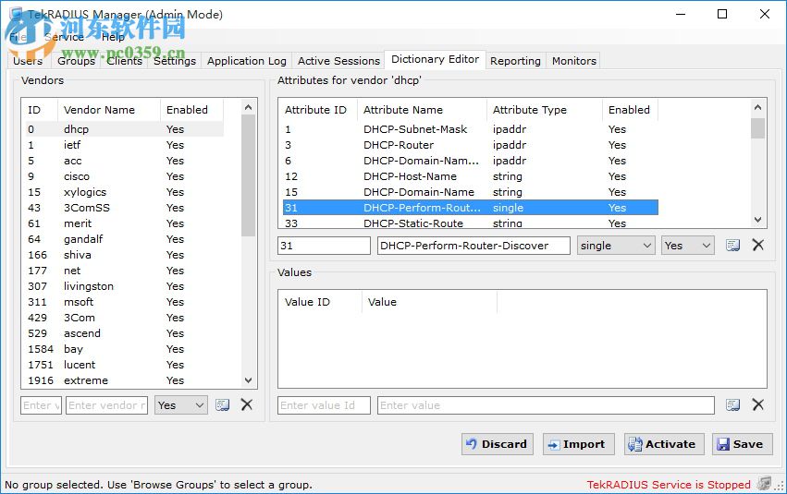
Task: Select vendor row 'merit'
Action: pos(125,223)
